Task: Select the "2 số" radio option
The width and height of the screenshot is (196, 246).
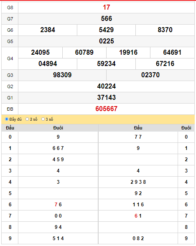Action: (x=27, y=119)
